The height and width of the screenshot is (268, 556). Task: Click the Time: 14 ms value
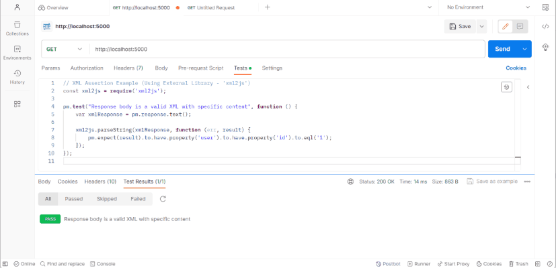[413, 182]
